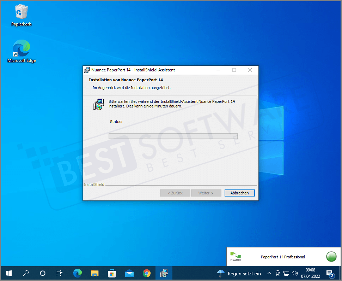Open Action Center showing 2 notifications
Image resolution: width=342 pixels, height=281 pixels.
330,273
